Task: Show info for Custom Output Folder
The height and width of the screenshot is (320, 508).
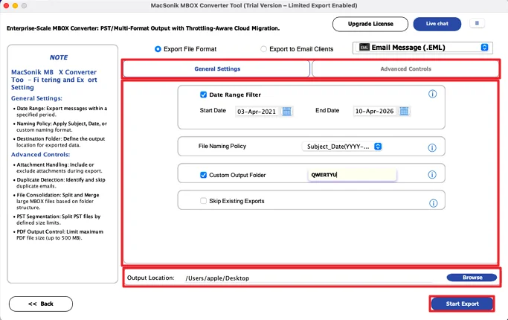Action: 432,175
